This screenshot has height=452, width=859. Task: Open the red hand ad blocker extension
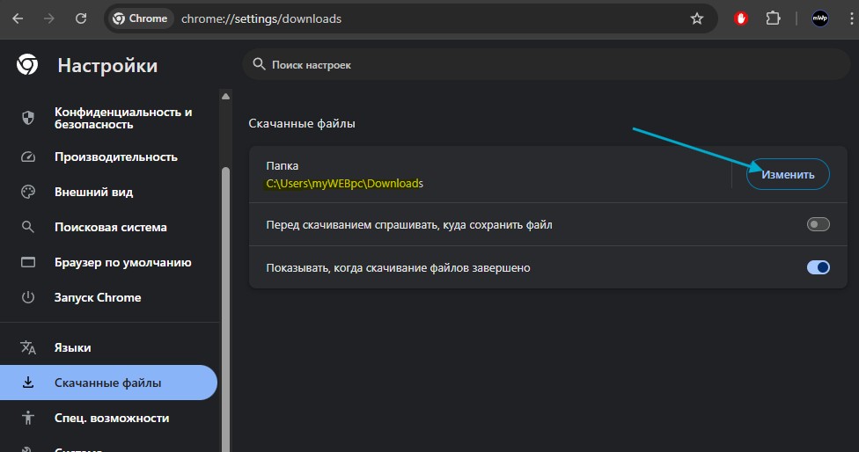pyautogui.click(x=742, y=18)
